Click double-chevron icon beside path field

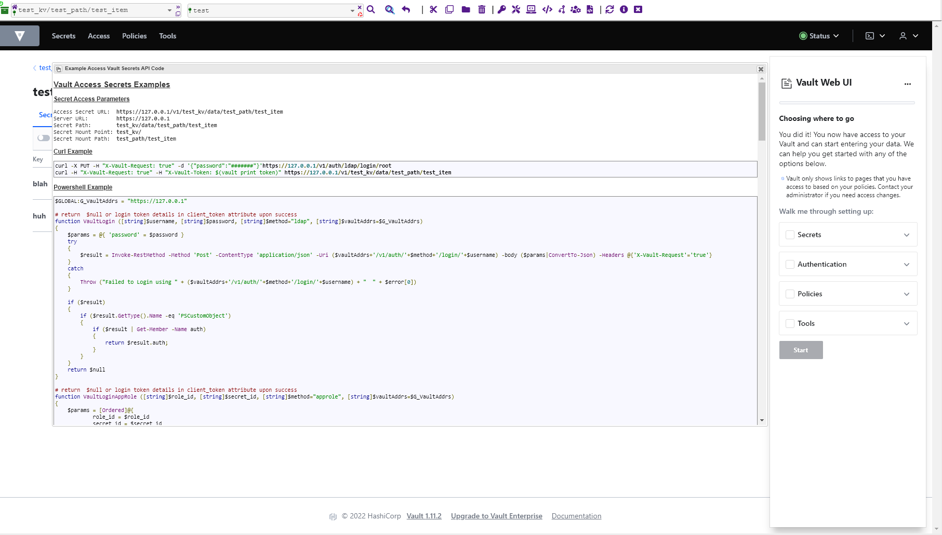(x=178, y=7)
